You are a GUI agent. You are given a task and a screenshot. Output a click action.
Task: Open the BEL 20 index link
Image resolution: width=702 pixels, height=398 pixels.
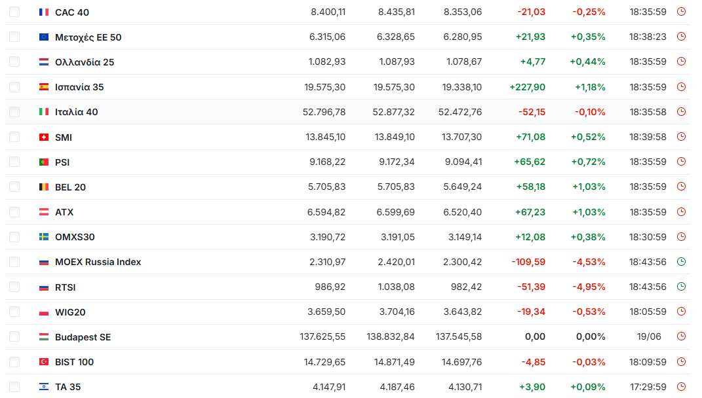tap(70, 187)
